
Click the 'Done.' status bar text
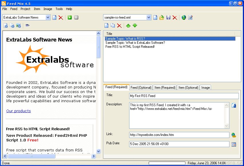click(x=6, y=163)
